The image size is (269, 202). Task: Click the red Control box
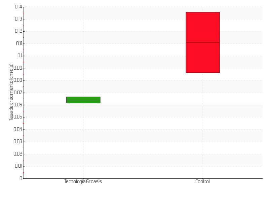coord(202,57)
